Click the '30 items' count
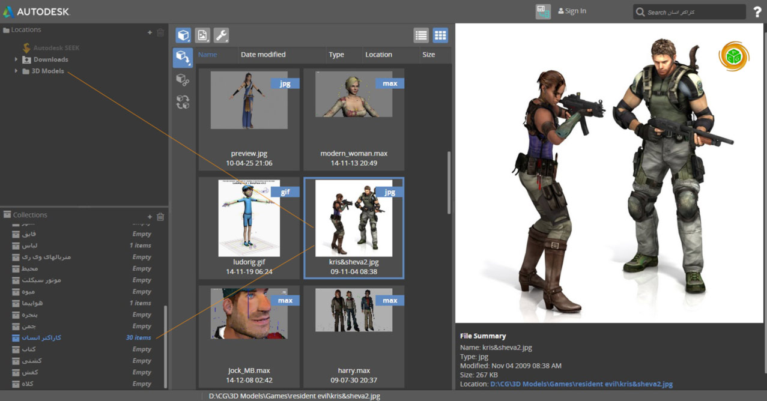 [x=138, y=337]
